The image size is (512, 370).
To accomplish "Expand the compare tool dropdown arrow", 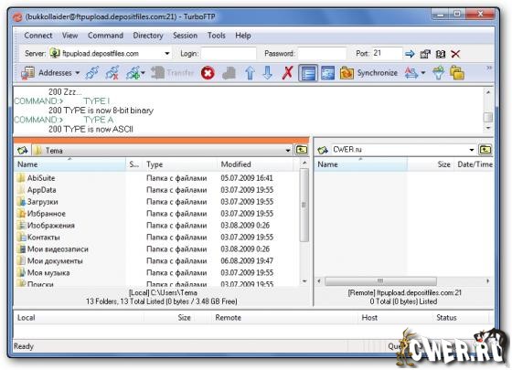I will pyautogui.click(x=423, y=73).
